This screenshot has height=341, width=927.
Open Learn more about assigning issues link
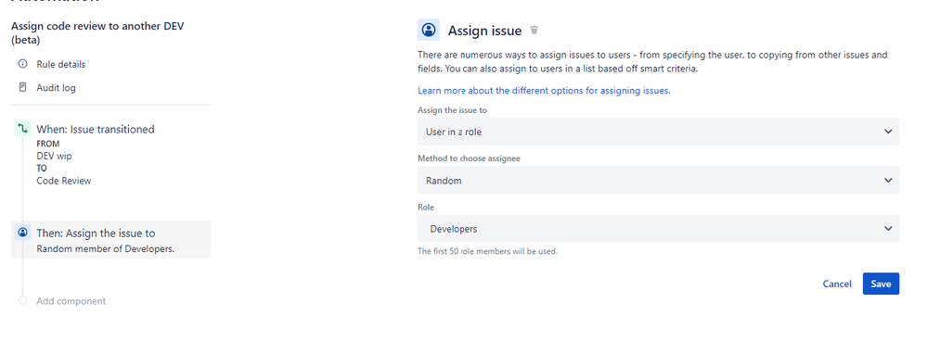click(x=544, y=91)
